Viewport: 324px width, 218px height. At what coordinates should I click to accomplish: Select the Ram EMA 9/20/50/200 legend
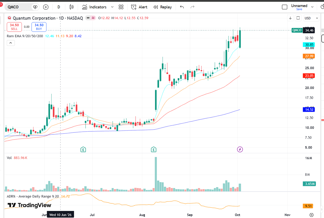click(x=25, y=36)
